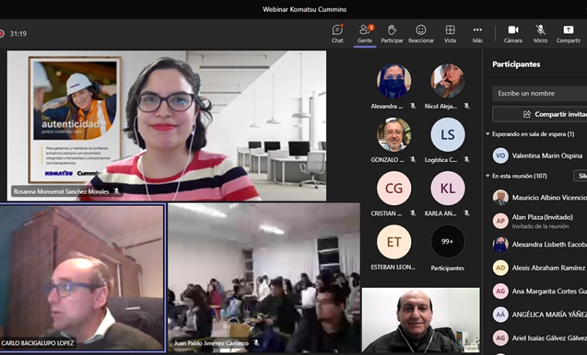Select Nicol Aleja's avatar thumbnail
Viewport: 587px width, 355px height.
click(x=448, y=81)
